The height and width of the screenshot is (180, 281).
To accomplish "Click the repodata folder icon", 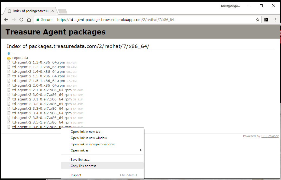I will 8,58.
